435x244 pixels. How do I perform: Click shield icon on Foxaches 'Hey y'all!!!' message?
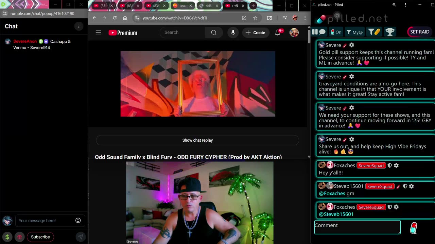[390, 166]
